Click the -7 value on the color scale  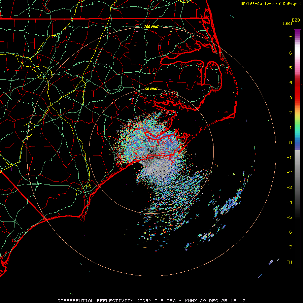coord(289,247)
